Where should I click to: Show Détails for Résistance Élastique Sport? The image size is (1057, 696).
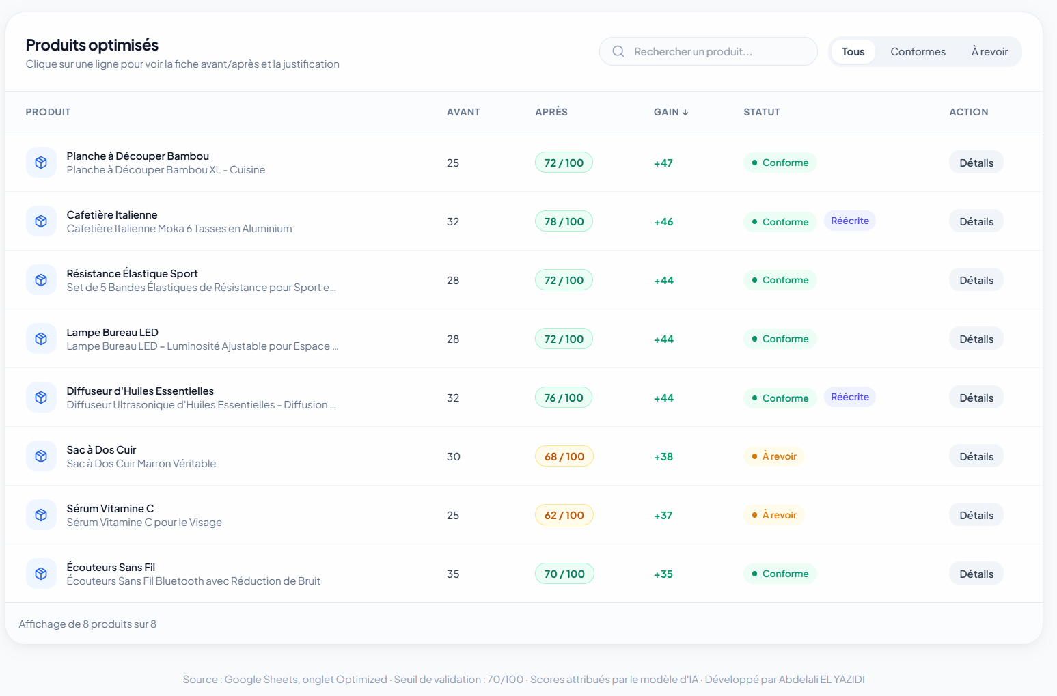[x=976, y=280]
